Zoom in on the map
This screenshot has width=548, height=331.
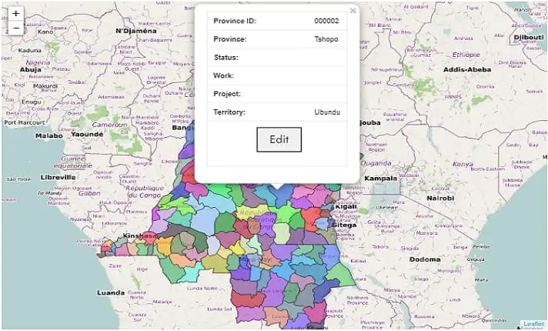pyautogui.click(x=15, y=14)
